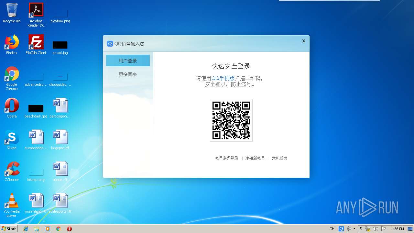Open the Recycle Bin desktop icon
Viewport: 414px width, 233px height.
(x=12, y=13)
